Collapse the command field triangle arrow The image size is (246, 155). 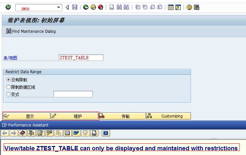tap(67, 7)
